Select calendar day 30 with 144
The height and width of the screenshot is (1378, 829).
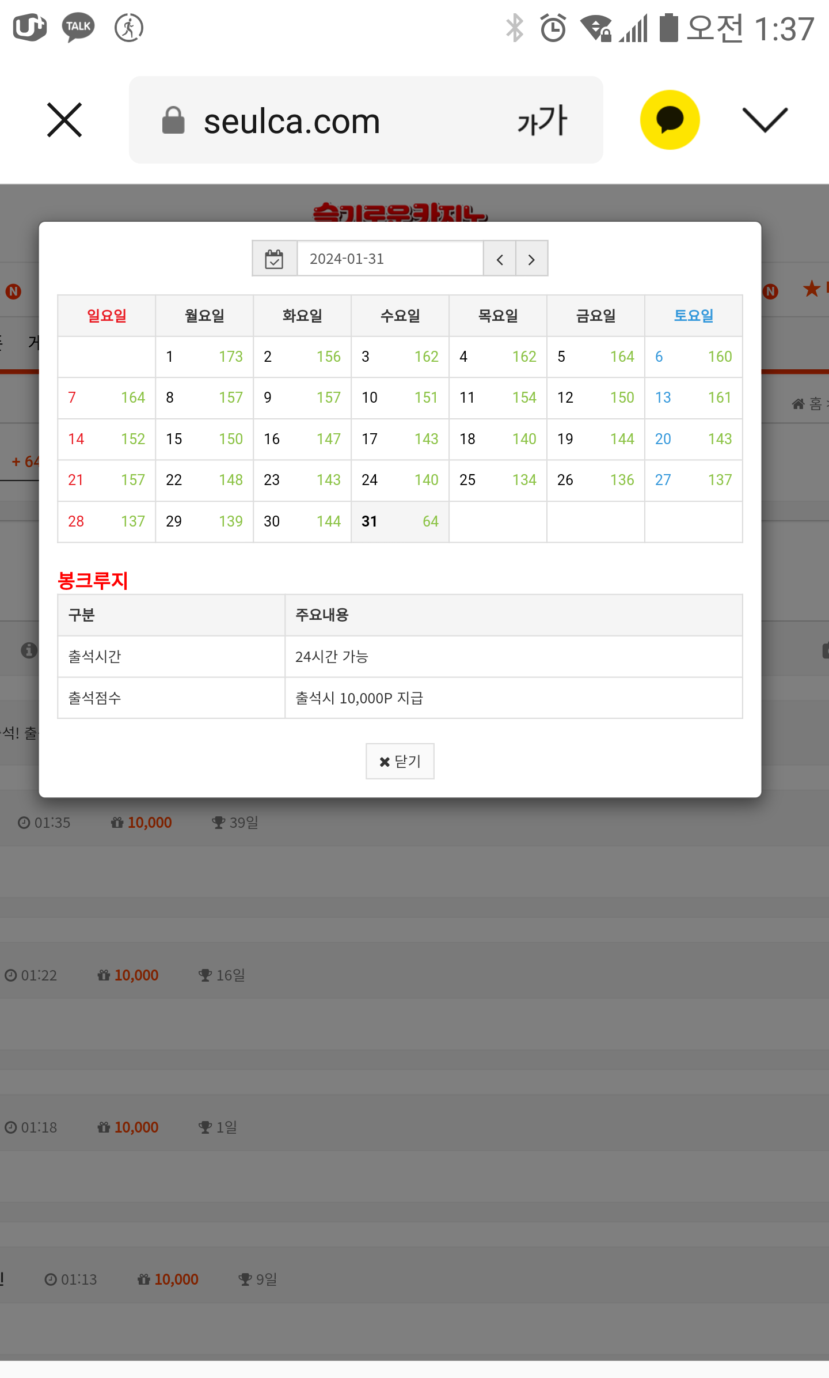(302, 521)
